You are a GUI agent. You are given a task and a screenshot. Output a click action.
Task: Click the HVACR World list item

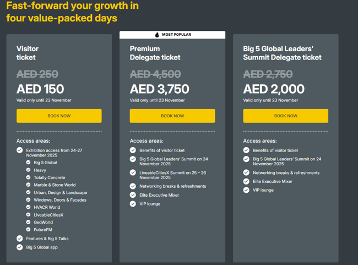pos(47,208)
